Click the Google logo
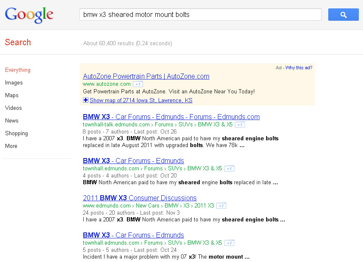The image size is (363, 262). click(x=29, y=14)
